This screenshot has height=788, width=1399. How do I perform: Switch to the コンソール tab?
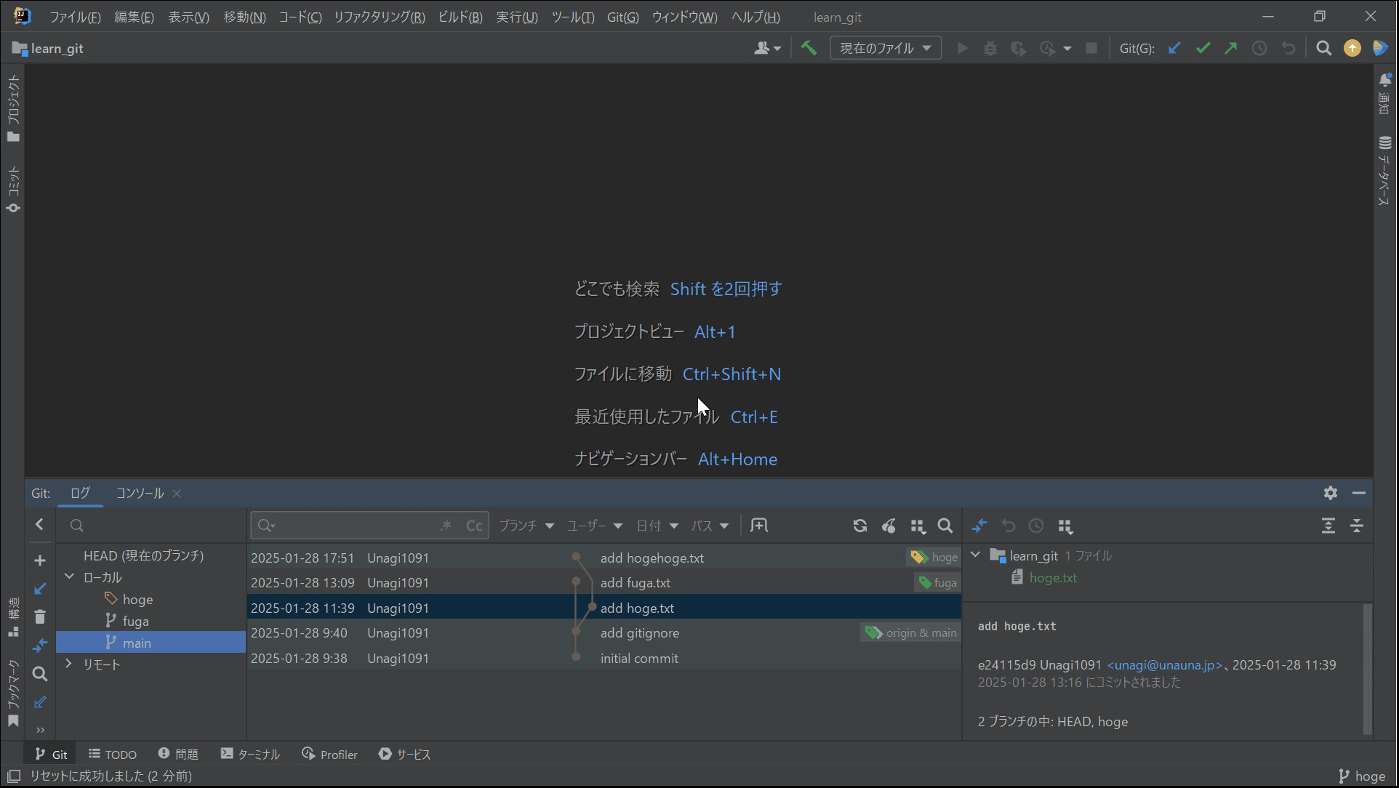coord(140,493)
